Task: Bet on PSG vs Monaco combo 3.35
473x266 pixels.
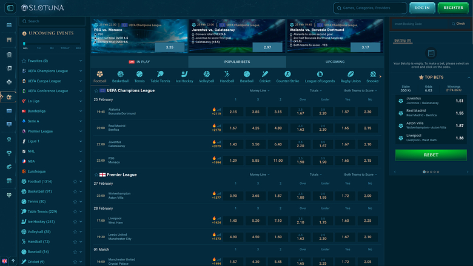Action: (170, 47)
